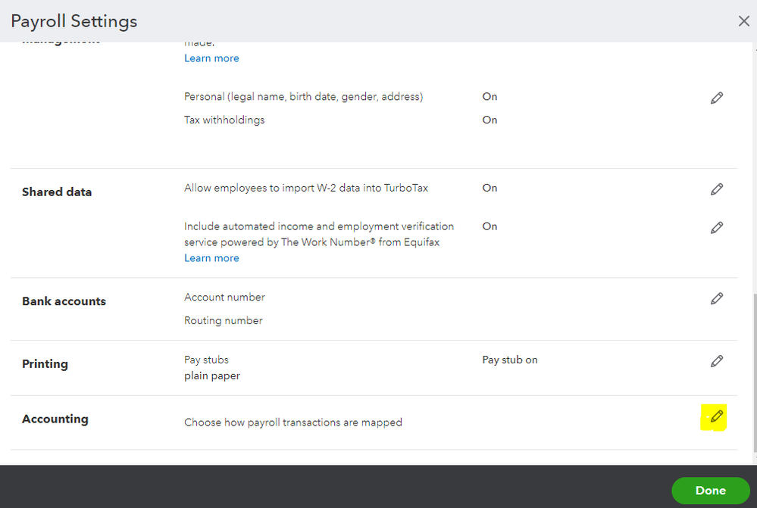Image resolution: width=757 pixels, height=508 pixels.
Task: Select the 'Pay stub on' status
Action: coord(509,360)
